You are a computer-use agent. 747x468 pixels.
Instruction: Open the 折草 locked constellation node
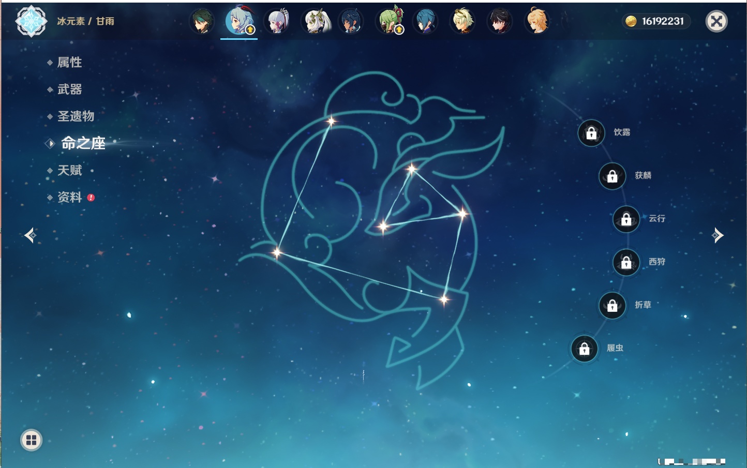click(612, 306)
